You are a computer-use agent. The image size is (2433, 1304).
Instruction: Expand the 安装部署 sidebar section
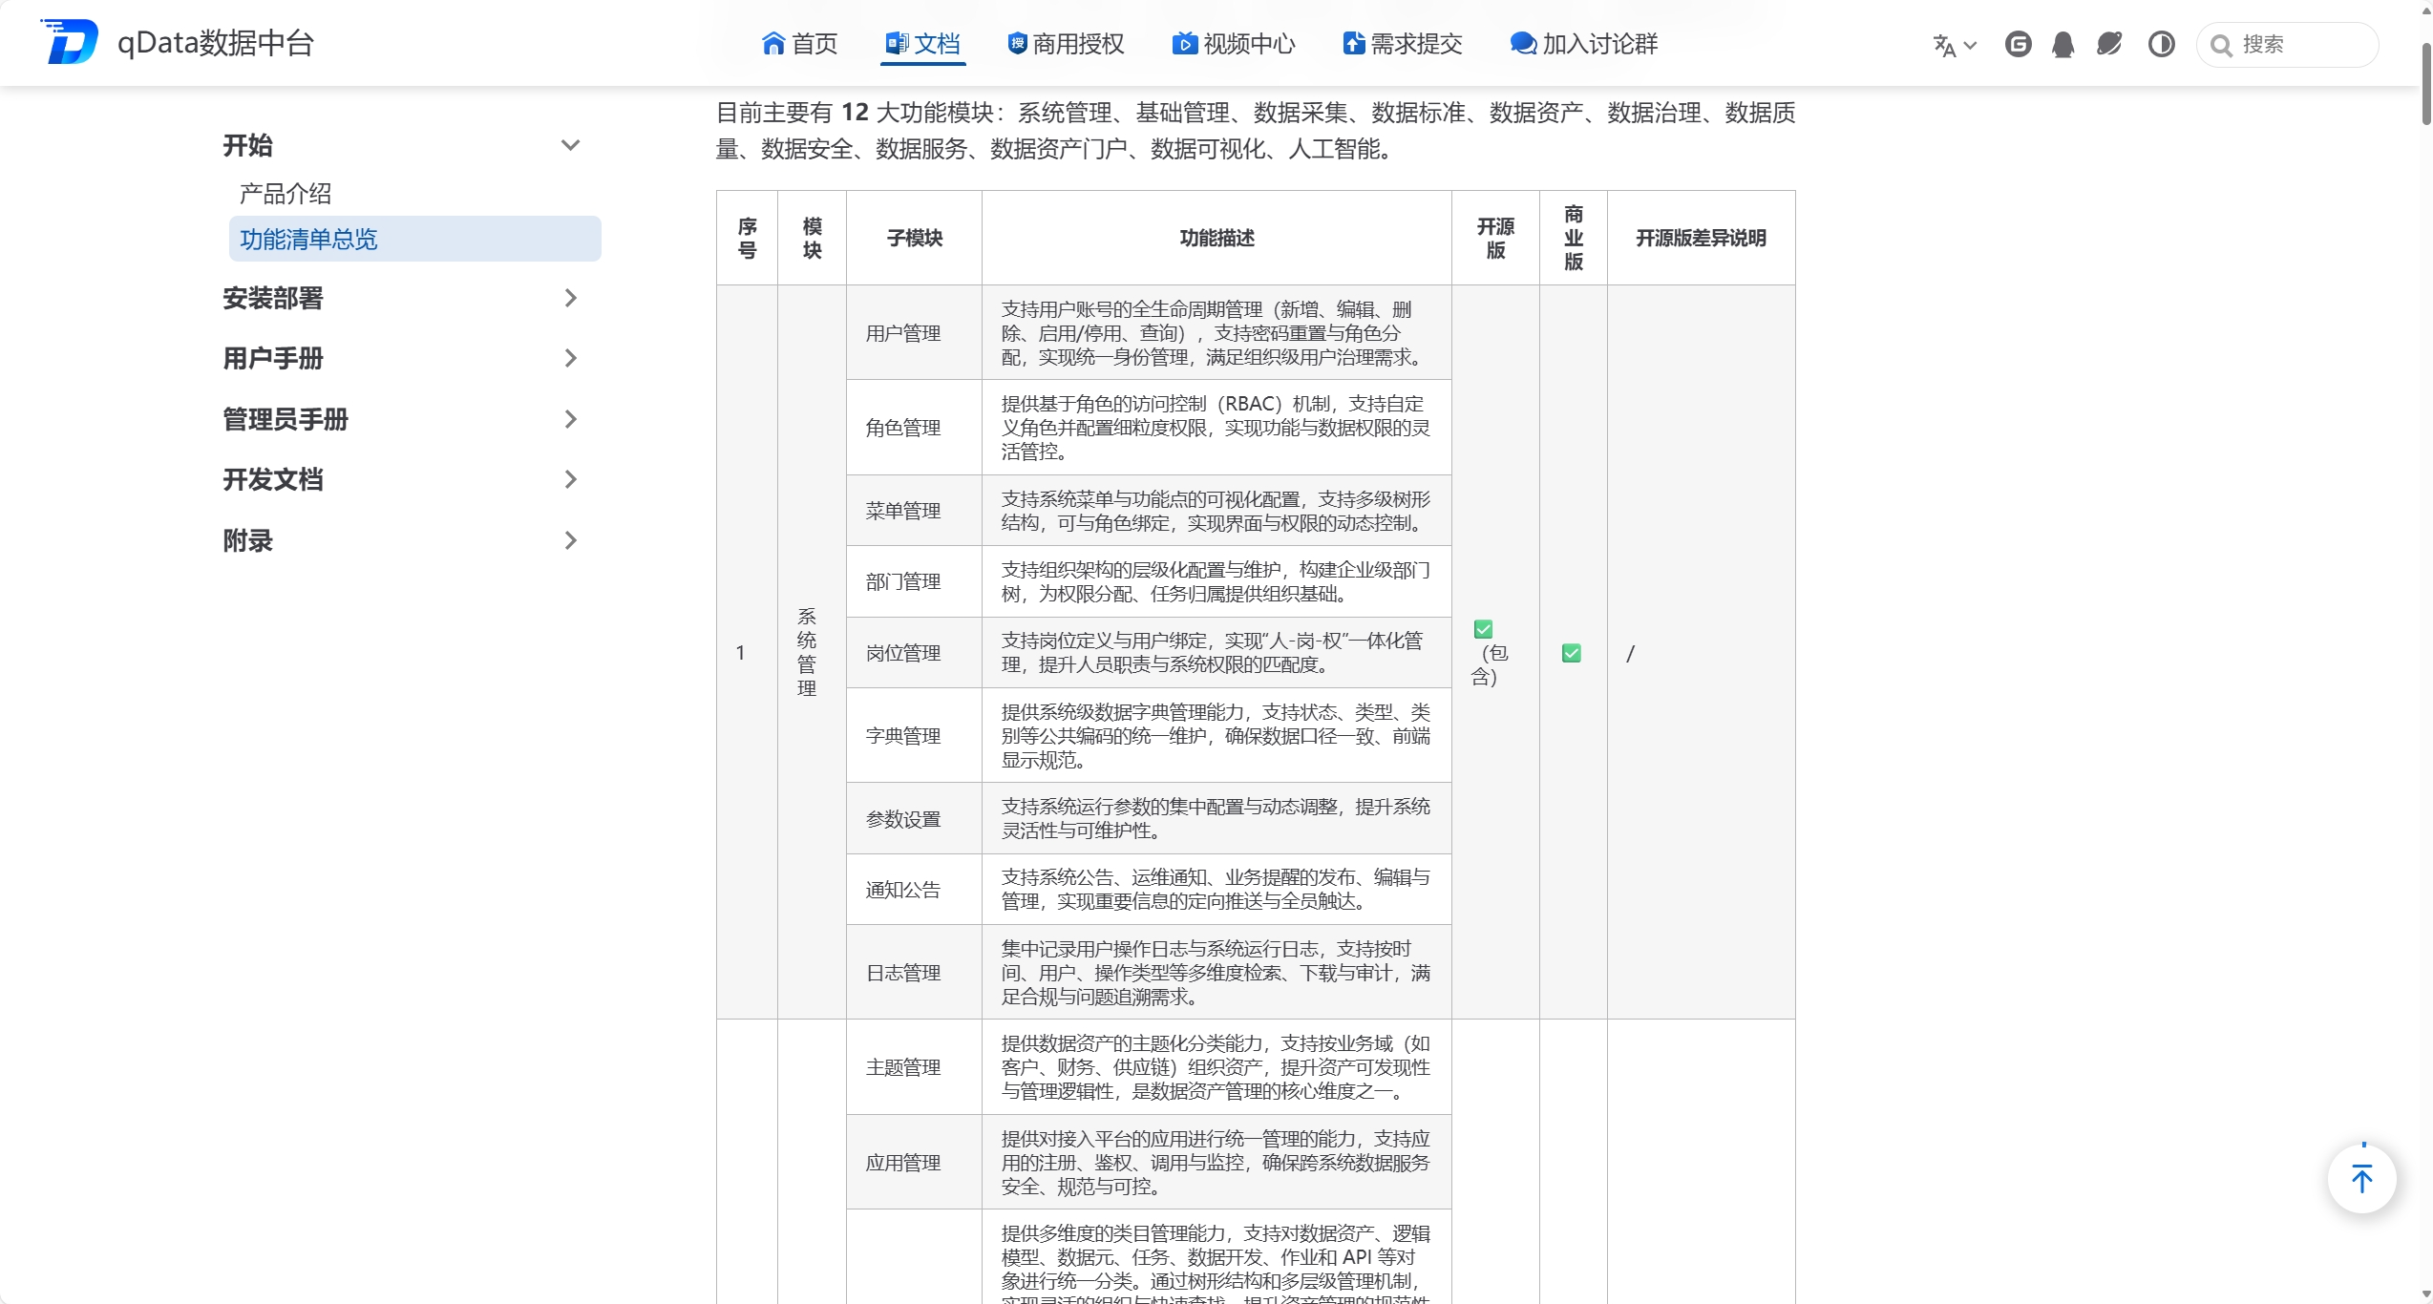pos(403,299)
